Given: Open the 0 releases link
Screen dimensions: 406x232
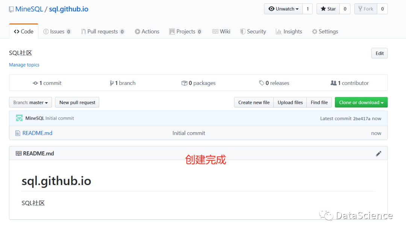Looking at the screenshot, I should pos(274,83).
